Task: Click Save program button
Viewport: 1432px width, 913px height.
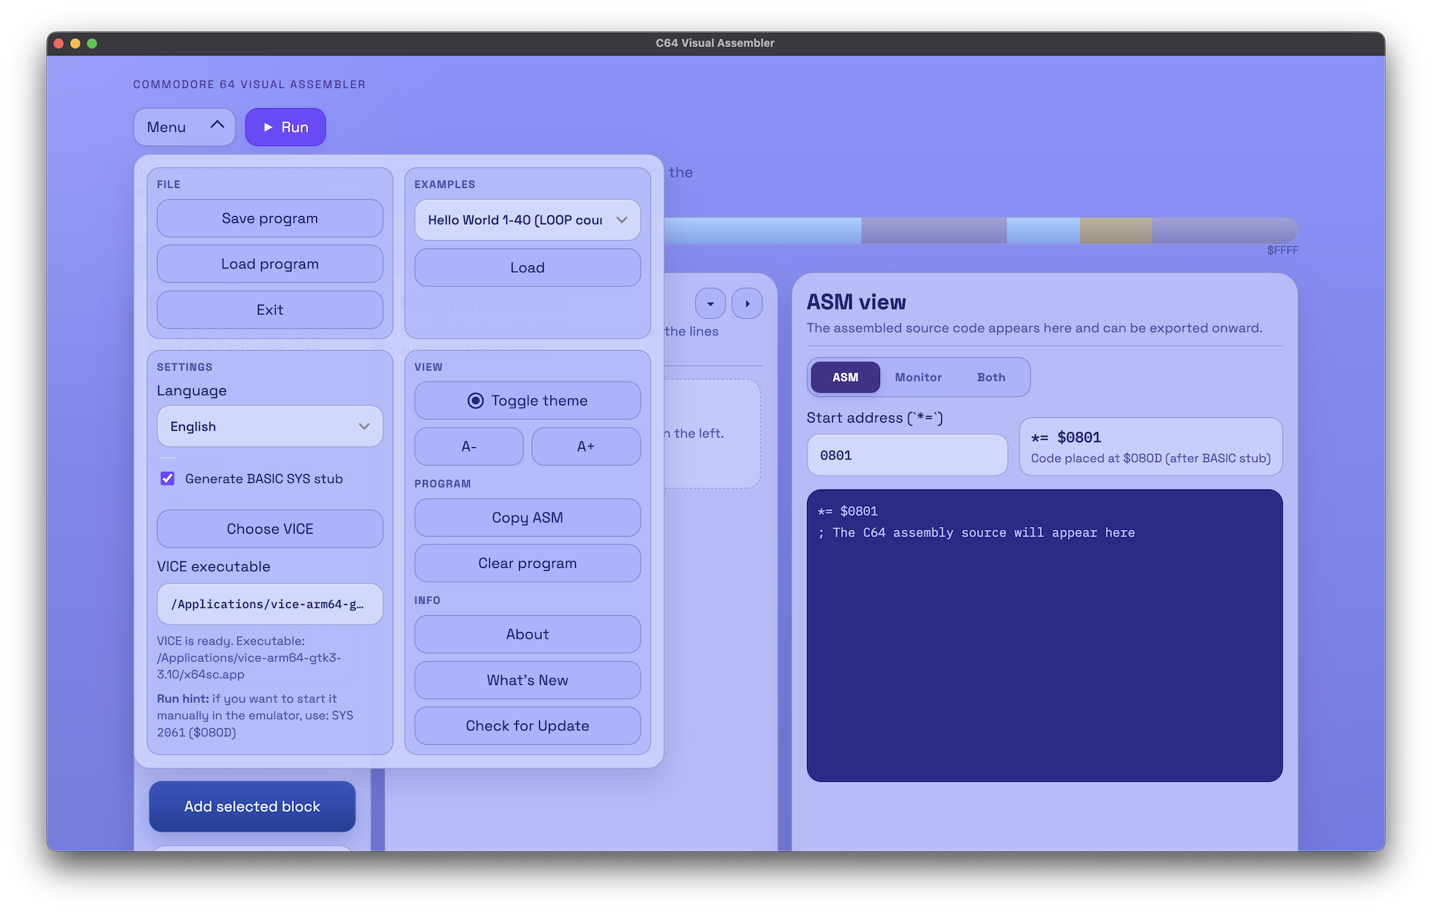Action: pos(269,218)
